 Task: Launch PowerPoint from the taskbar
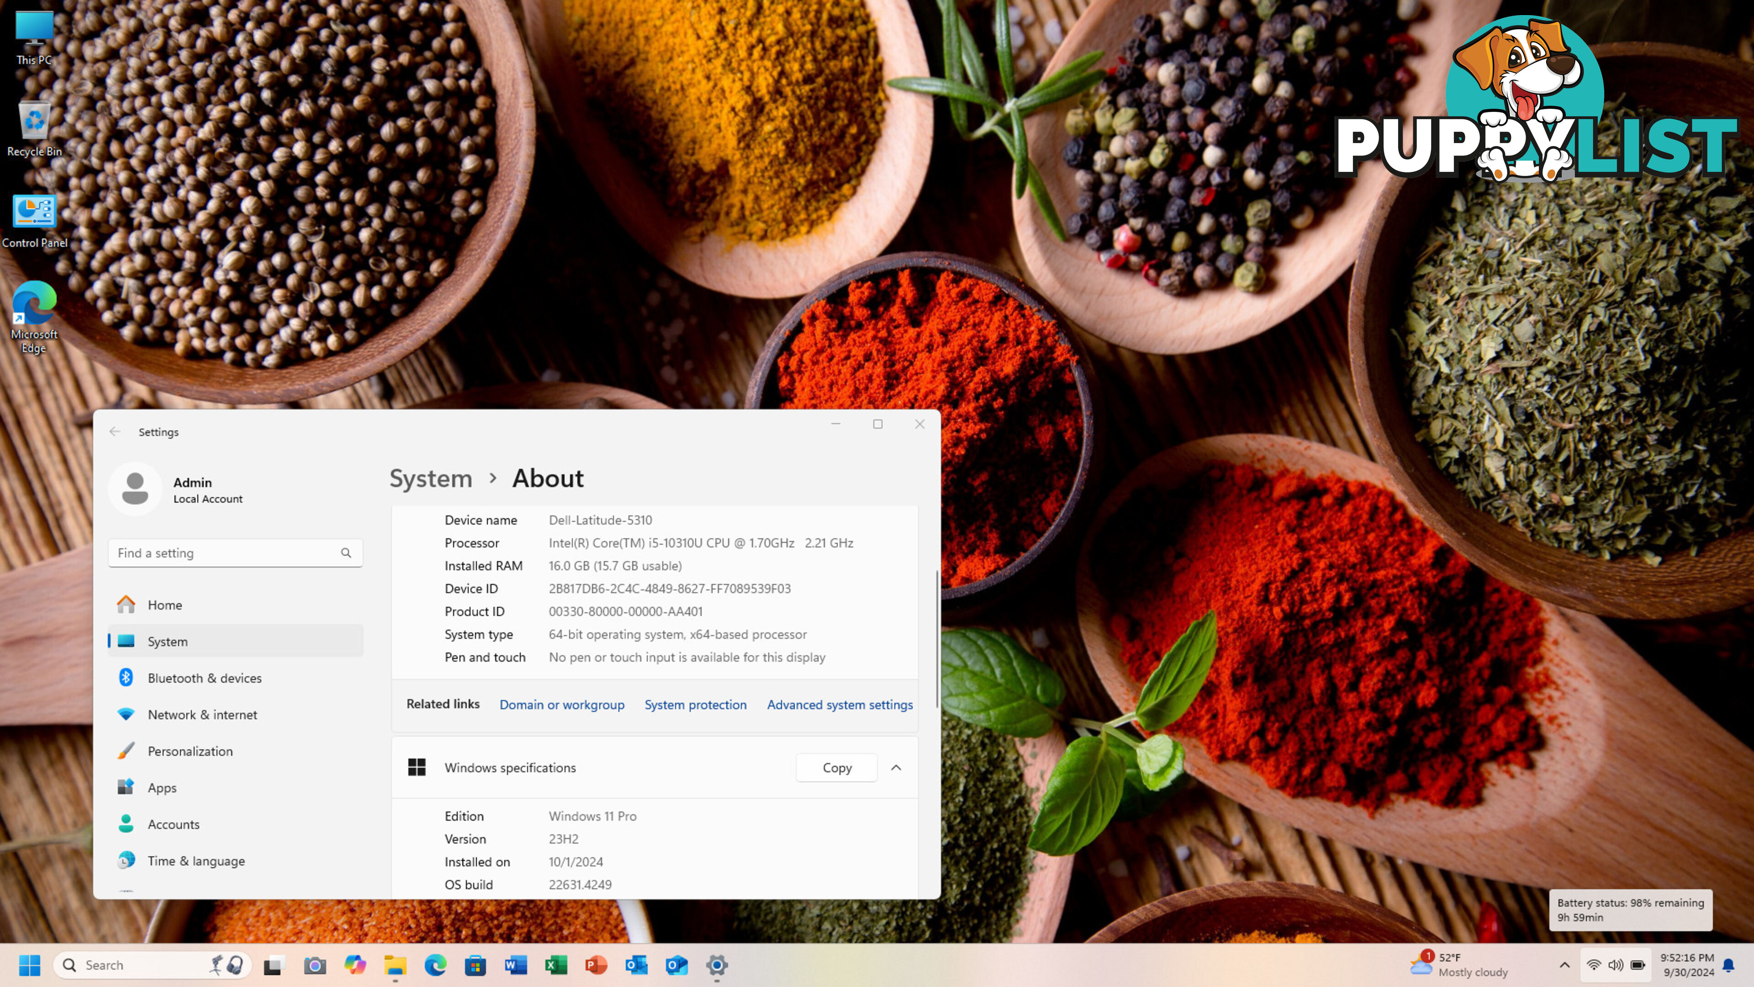click(x=596, y=965)
